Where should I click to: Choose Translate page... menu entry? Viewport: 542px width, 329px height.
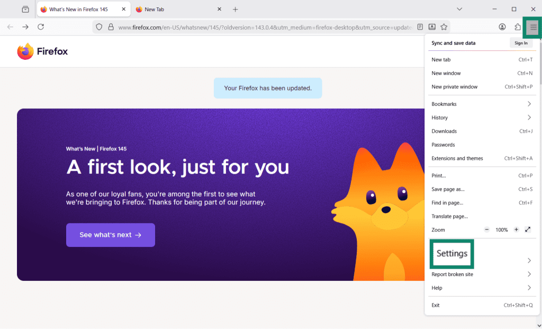tap(482, 216)
